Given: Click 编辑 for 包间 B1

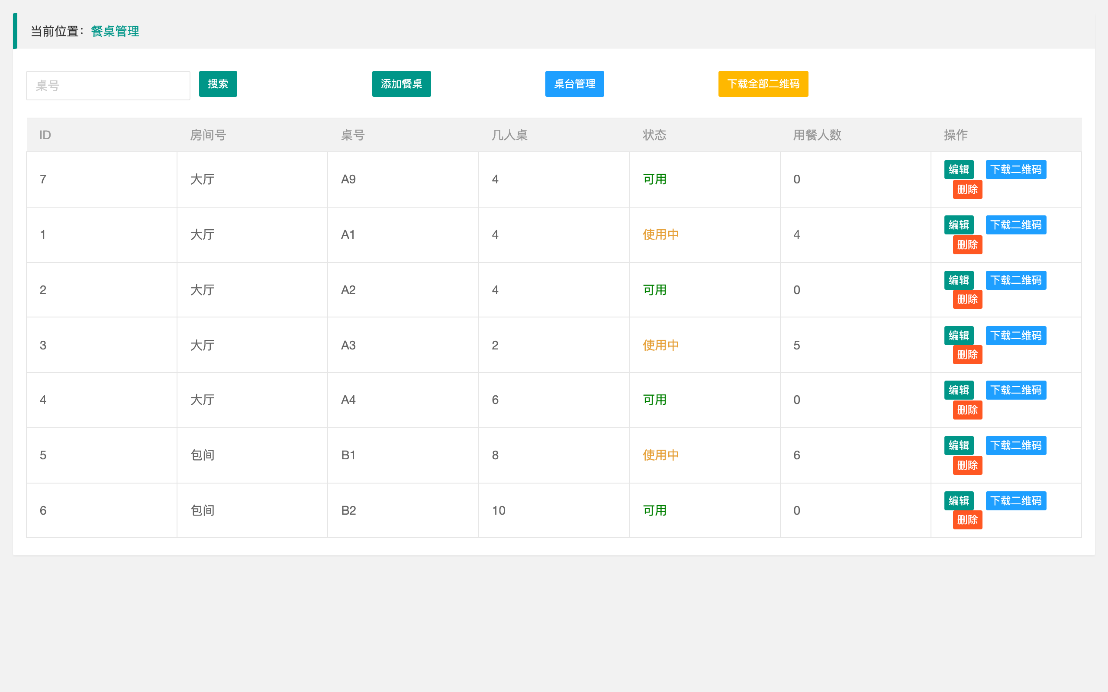Looking at the screenshot, I should (x=959, y=445).
